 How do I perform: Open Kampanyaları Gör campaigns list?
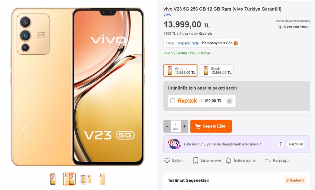pyautogui.click(x=220, y=43)
